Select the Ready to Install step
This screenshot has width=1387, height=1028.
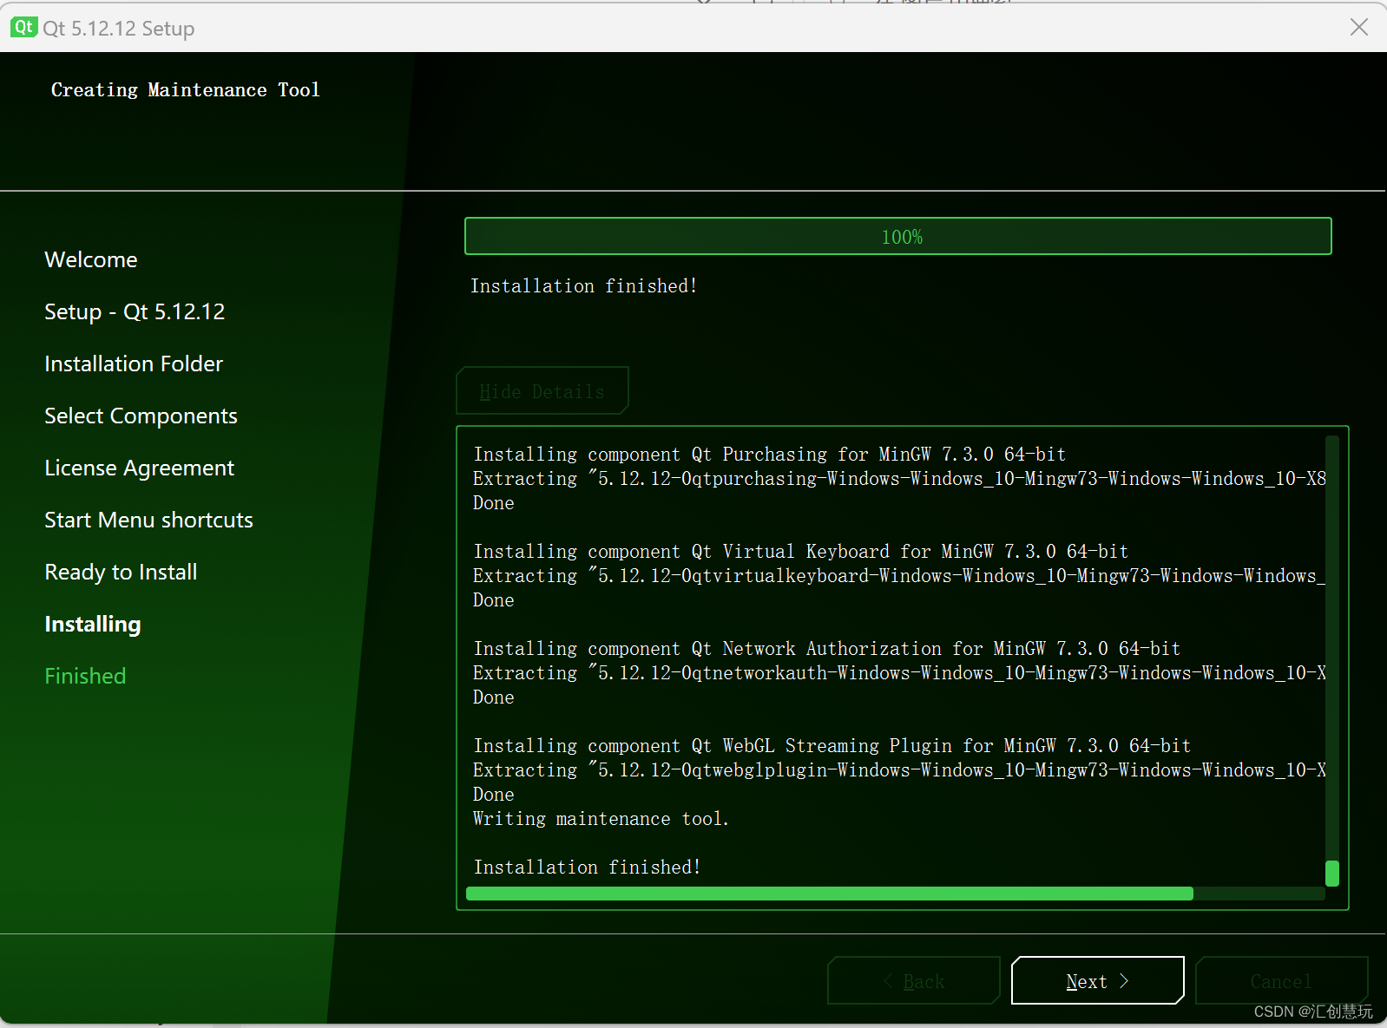121,572
